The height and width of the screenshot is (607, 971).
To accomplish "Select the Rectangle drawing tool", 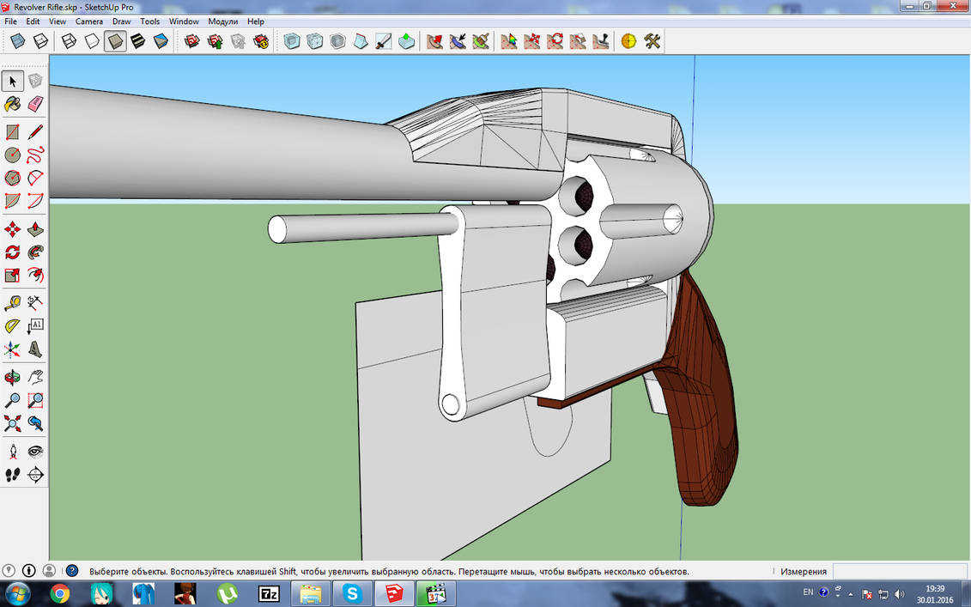I will coord(12,132).
